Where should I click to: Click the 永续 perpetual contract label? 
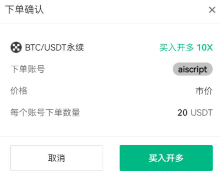[x=75, y=47]
